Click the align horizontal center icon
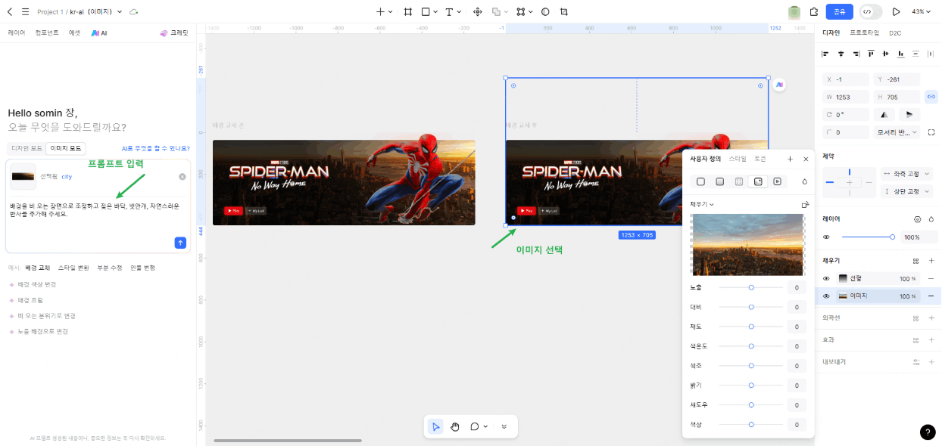Viewport: 942px width, 446px height. point(841,54)
